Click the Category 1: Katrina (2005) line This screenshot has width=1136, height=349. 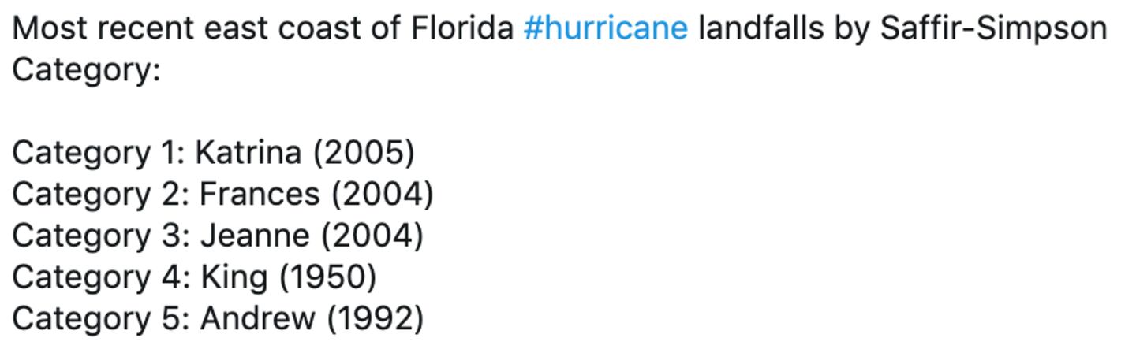click(x=213, y=153)
